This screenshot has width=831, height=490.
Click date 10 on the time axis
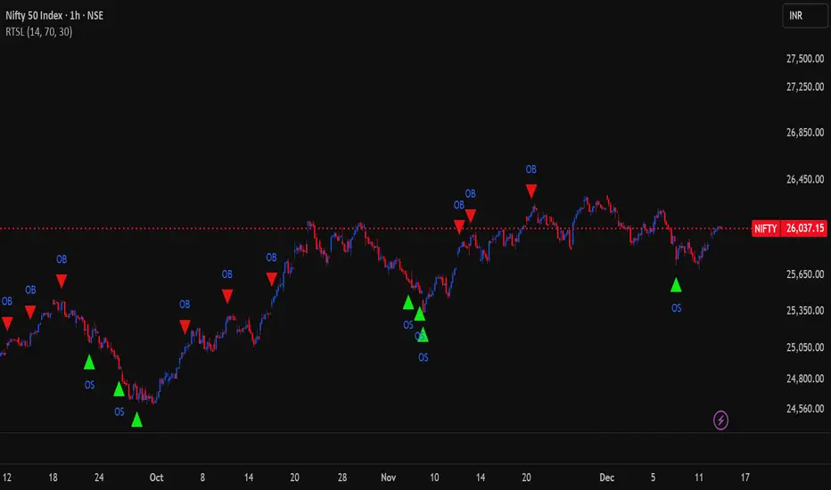pyautogui.click(x=434, y=478)
